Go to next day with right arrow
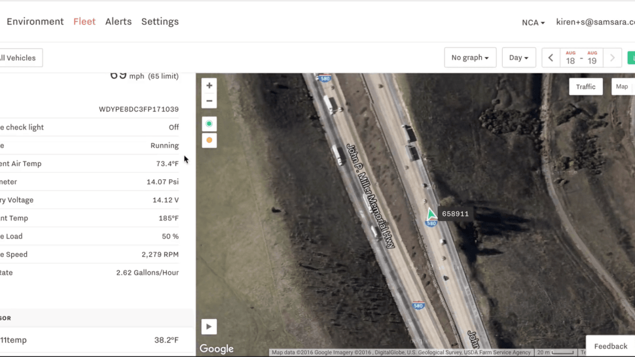The height and width of the screenshot is (357, 635). point(612,58)
